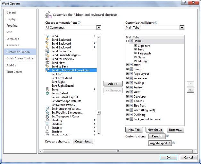
Task: Toggle the Developer checkbox
Action: pyautogui.click(x=131, y=96)
